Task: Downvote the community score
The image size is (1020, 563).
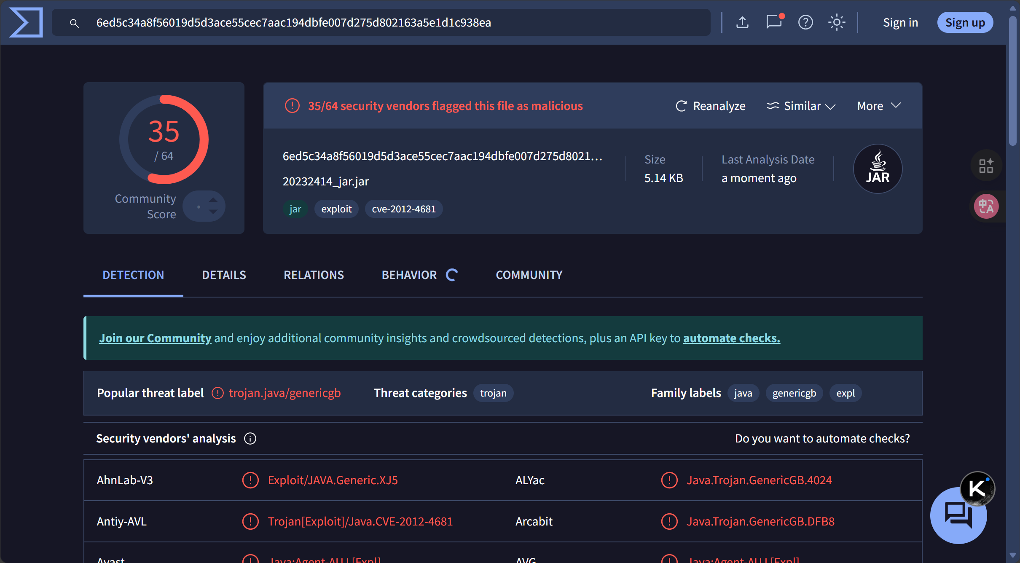Action: coord(213,212)
